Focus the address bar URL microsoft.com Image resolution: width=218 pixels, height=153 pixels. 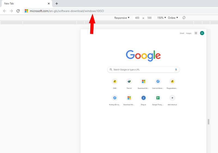pyautogui.click(x=67, y=11)
